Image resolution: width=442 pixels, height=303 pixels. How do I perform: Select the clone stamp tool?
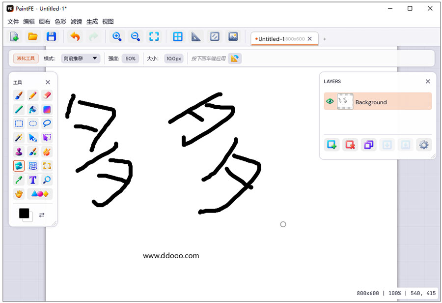click(x=19, y=151)
